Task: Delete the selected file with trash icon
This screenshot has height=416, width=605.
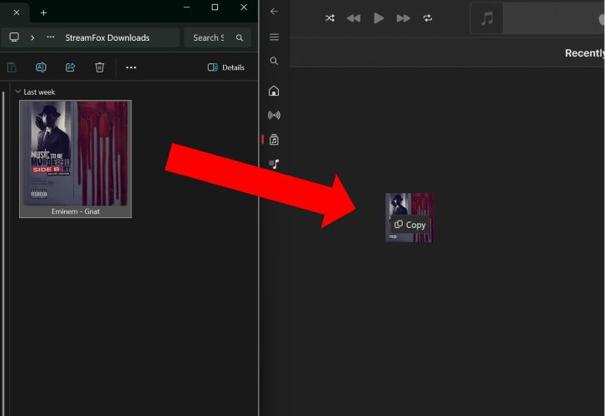Action: [100, 67]
